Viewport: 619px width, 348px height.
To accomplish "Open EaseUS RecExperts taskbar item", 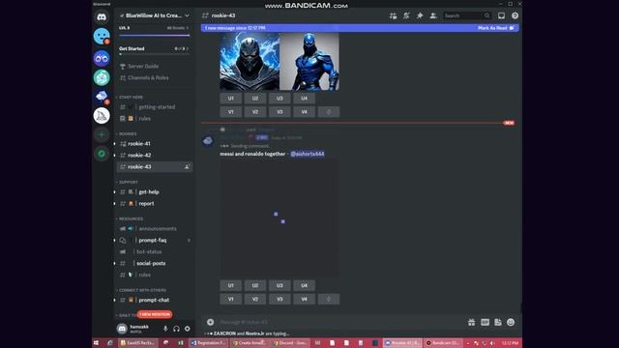I will pyautogui.click(x=138, y=343).
